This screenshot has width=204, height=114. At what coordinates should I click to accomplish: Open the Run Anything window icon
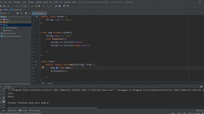[64, 6]
